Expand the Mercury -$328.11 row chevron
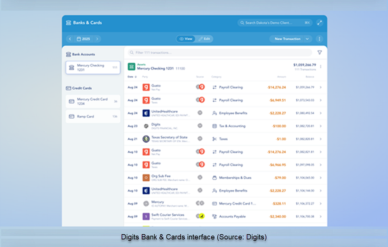The height and width of the screenshot is (247, 388). (320, 204)
